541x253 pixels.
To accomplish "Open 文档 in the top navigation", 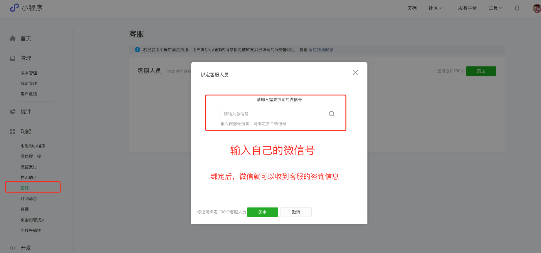I will pos(412,8).
